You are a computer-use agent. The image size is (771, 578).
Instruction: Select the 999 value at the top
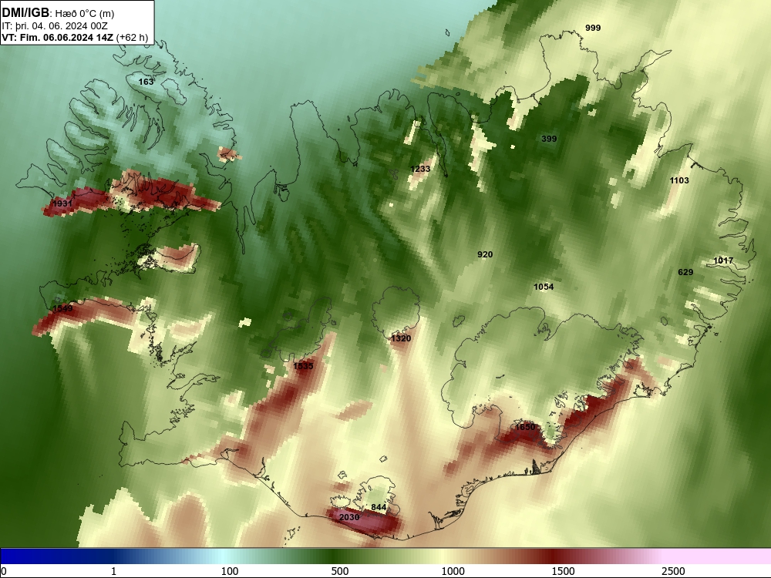tap(593, 28)
